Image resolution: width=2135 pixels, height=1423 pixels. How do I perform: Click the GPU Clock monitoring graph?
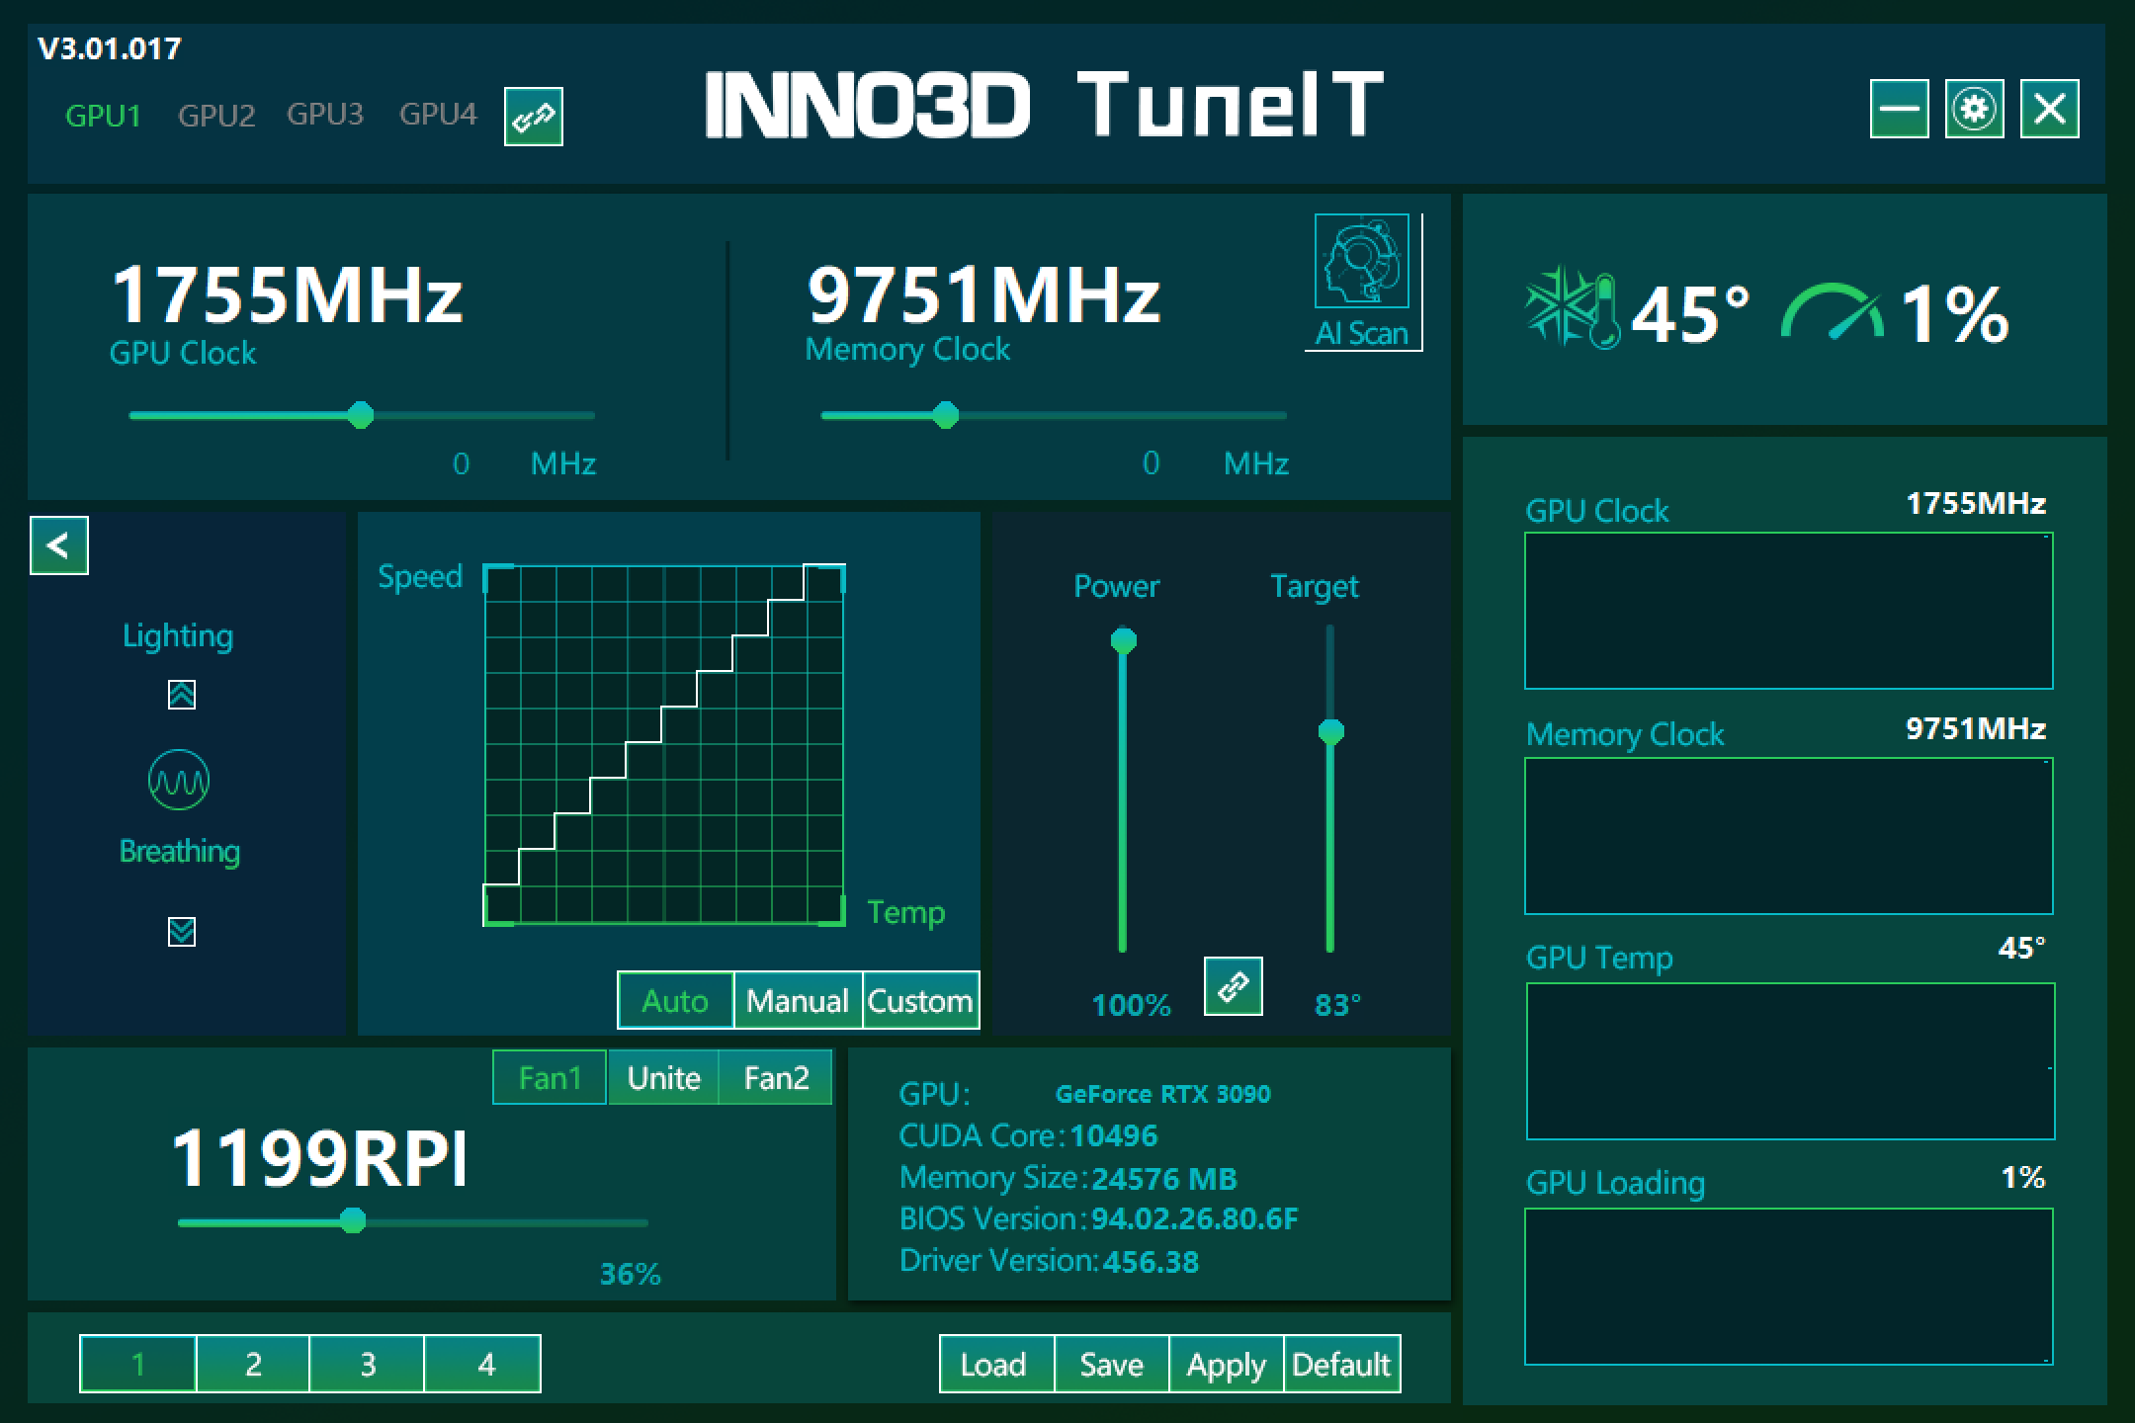(1788, 611)
